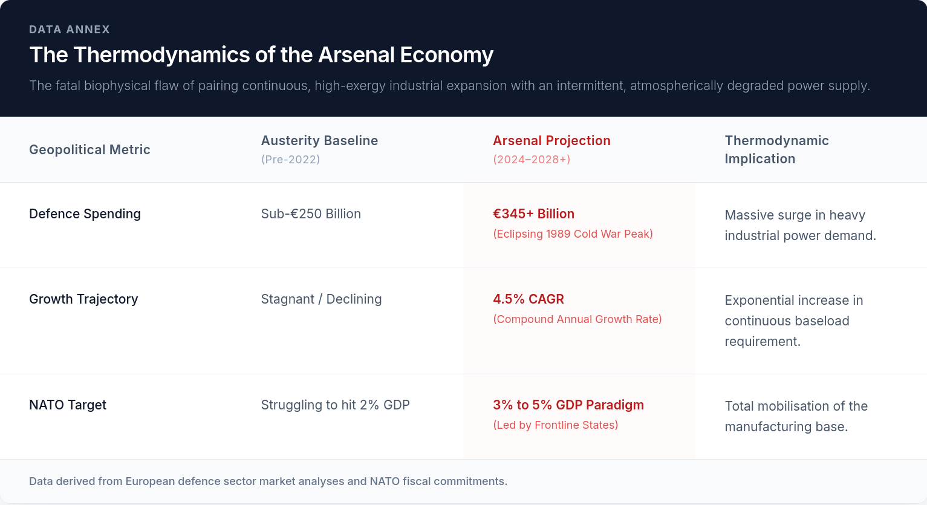Click the subtitle about fatal biophysical flaw

point(449,86)
